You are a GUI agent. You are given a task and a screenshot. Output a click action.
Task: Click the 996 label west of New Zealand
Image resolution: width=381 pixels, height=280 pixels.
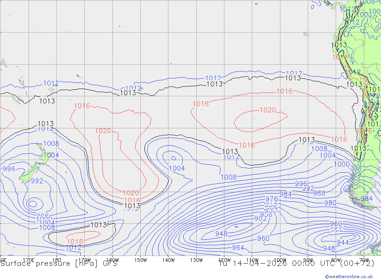pos(9,168)
